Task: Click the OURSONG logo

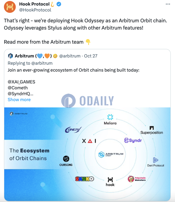Action: (66, 161)
